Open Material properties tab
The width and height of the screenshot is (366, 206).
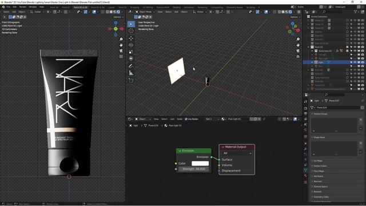(x=305, y=176)
